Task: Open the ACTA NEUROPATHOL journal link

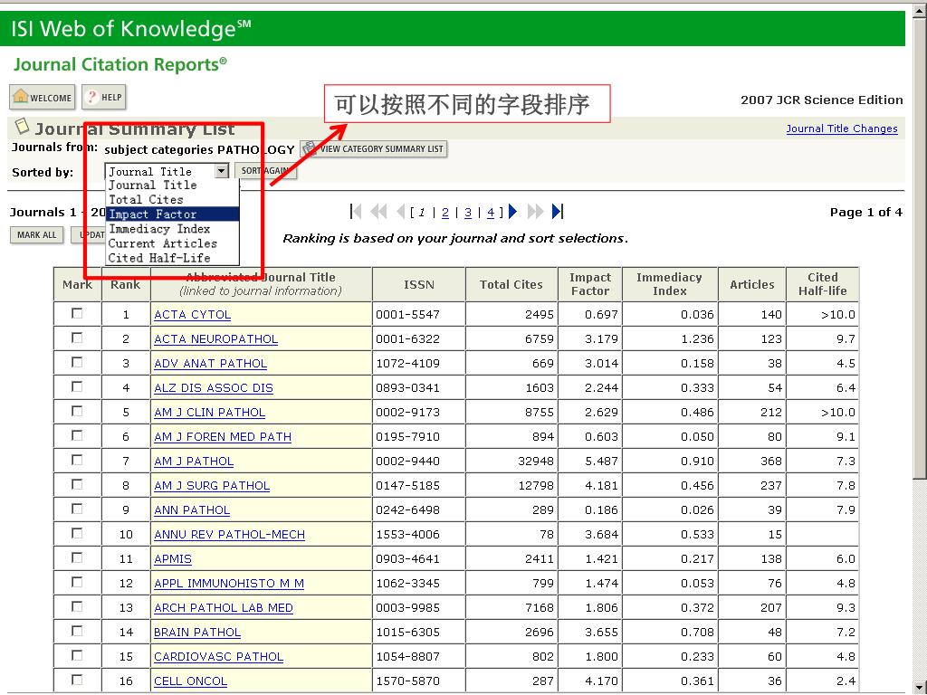Action: 215,339
